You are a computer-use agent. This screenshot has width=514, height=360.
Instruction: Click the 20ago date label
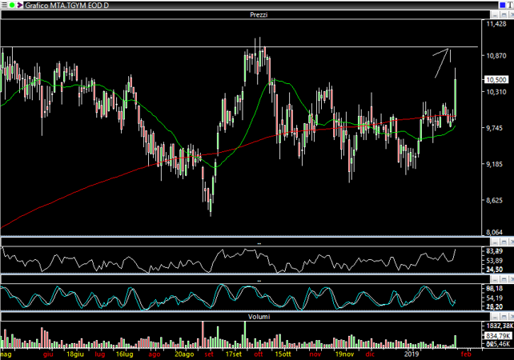184,354
